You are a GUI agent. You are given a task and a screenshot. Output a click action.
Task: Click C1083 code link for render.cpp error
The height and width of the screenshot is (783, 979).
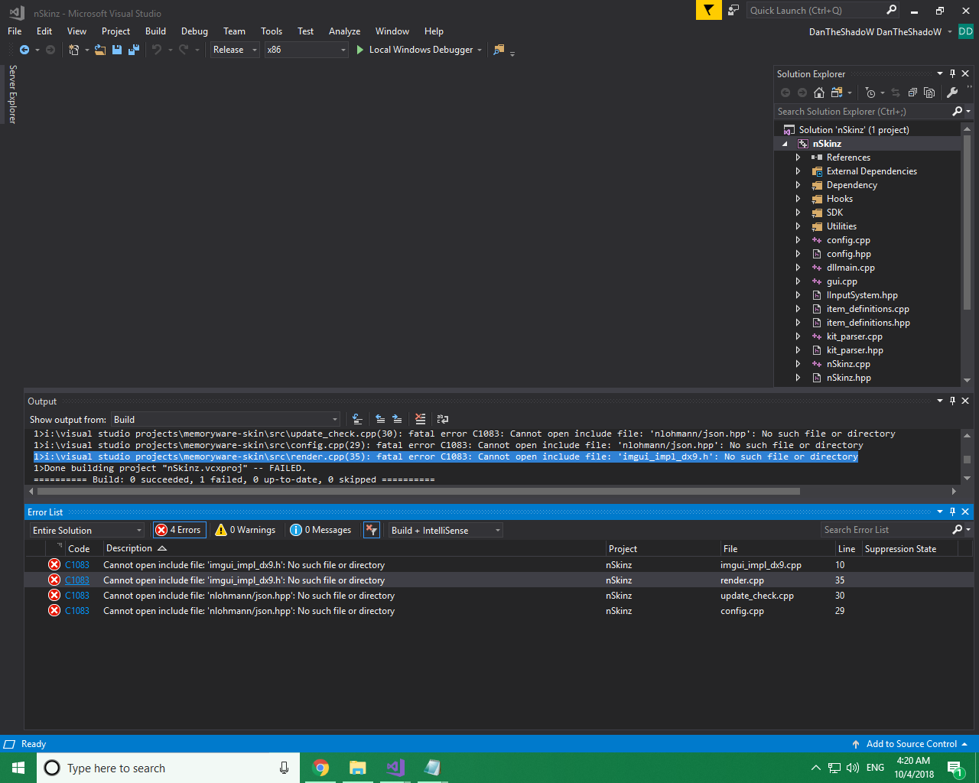pyautogui.click(x=77, y=580)
